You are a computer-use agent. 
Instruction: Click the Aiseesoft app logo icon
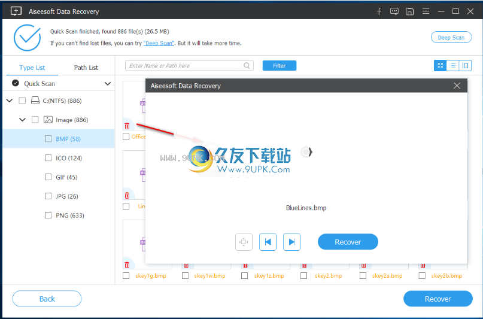[16, 11]
